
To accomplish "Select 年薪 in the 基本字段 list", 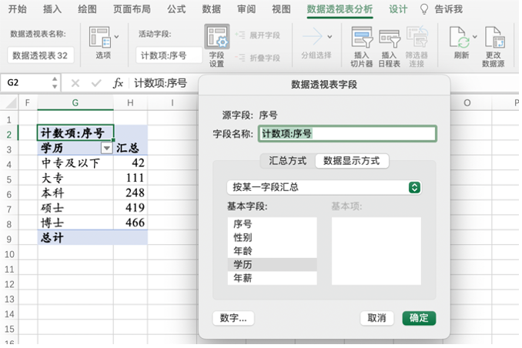I will point(243,278).
